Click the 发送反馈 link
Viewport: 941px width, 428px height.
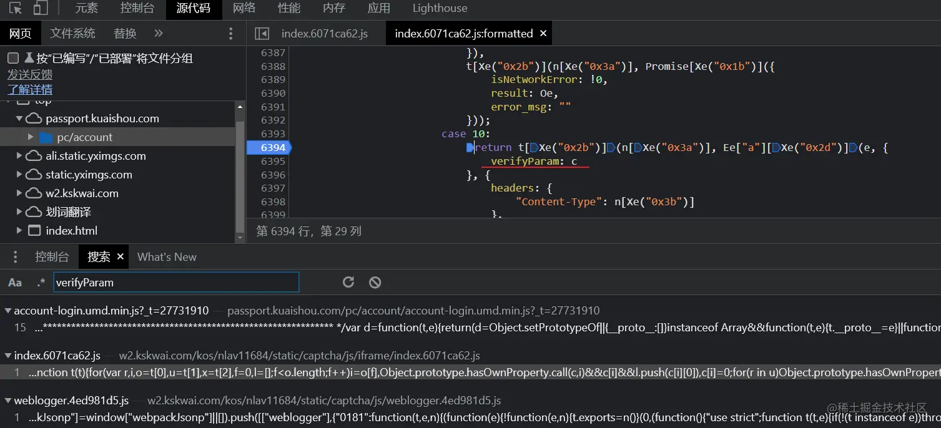click(30, 74)
